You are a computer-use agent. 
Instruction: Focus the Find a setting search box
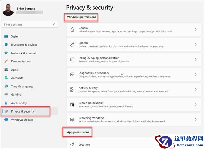pyautogui.click(x=27, y=25)
